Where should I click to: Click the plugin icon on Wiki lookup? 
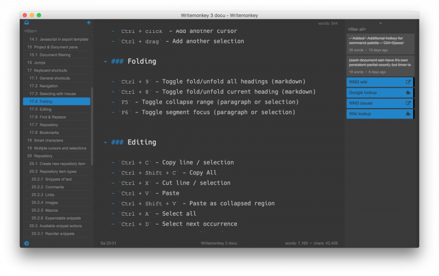(408, 114)
